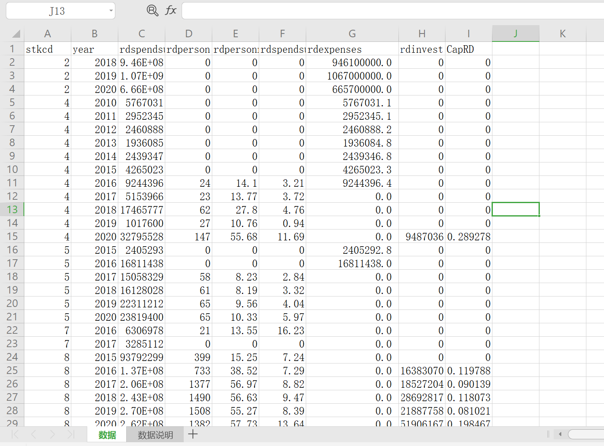Select the header cell 'rdexpenses'
Image resolution: width=604 pixels, height=446 pixels.
point(352,49)
